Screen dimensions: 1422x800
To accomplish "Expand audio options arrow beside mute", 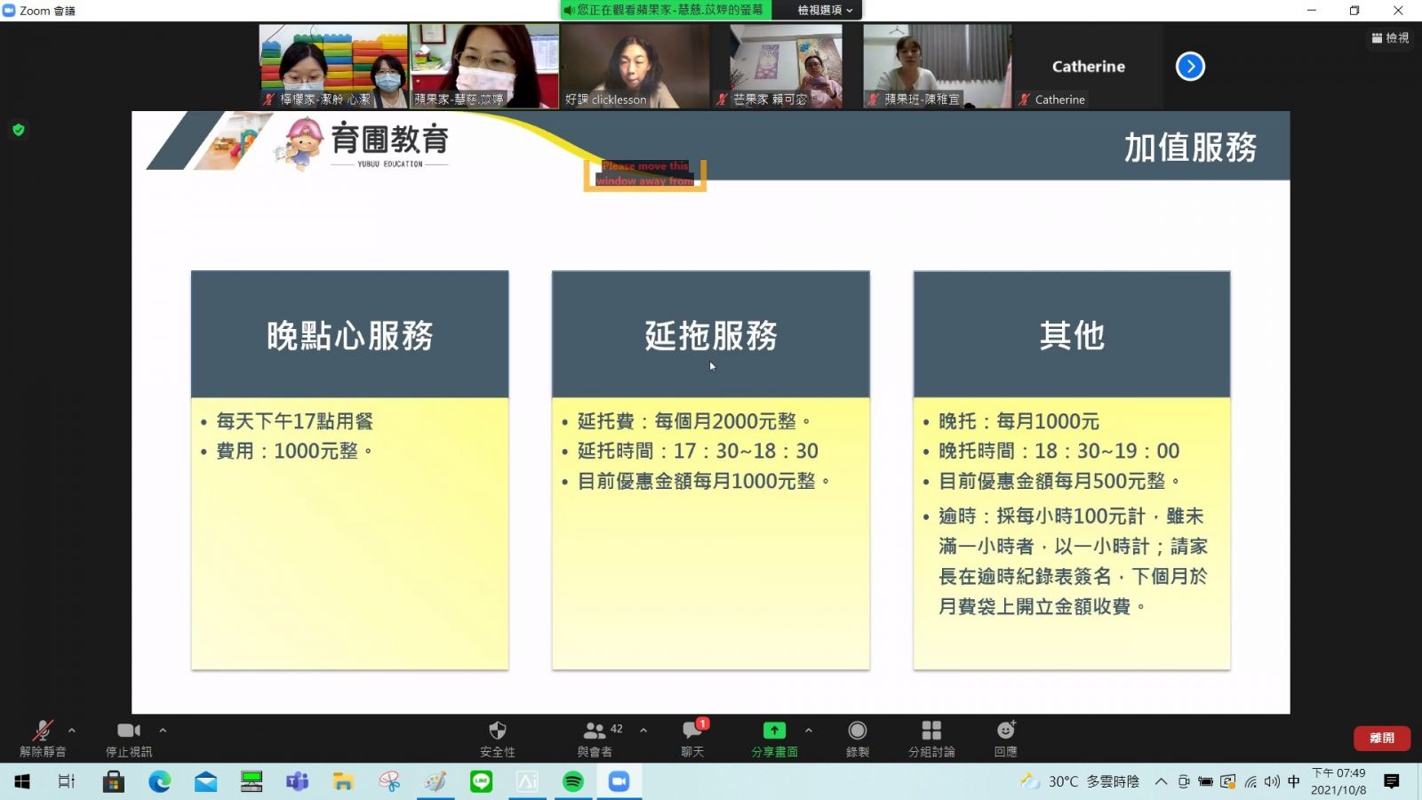I will pos(72,731).
